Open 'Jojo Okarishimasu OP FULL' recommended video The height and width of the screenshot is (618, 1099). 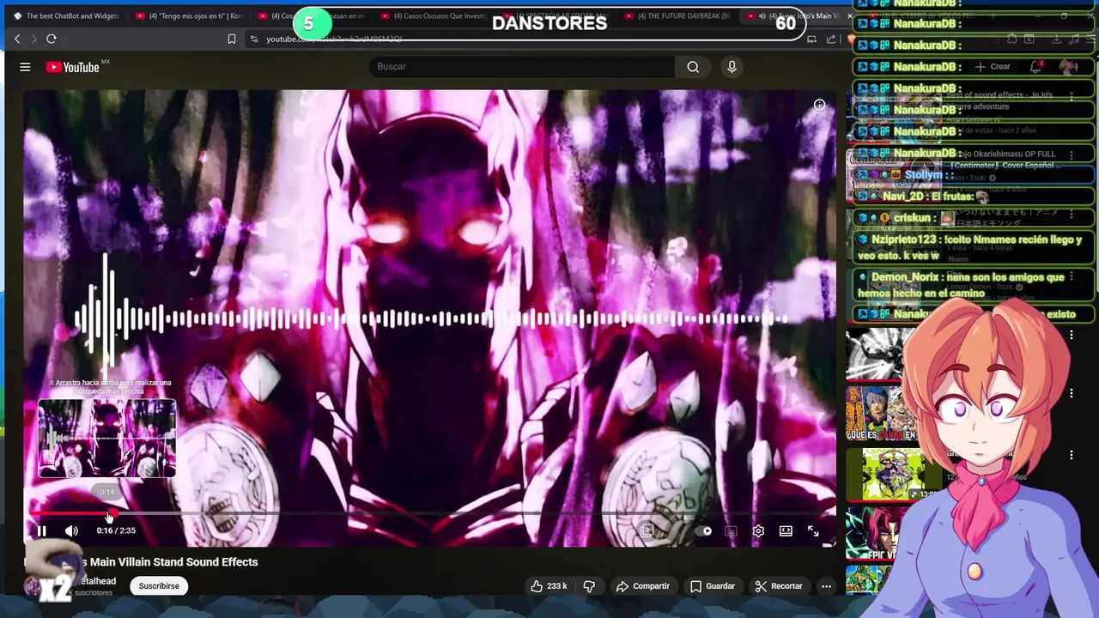(1005, 160)
